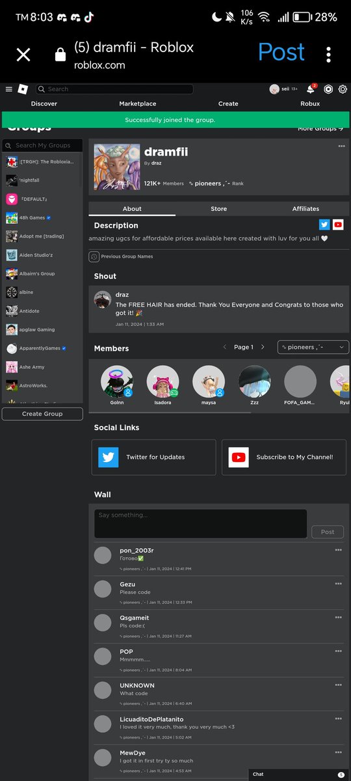351x781 pixels.
Task: Open options for Qsgameit wall post
Action: (338, 618)
